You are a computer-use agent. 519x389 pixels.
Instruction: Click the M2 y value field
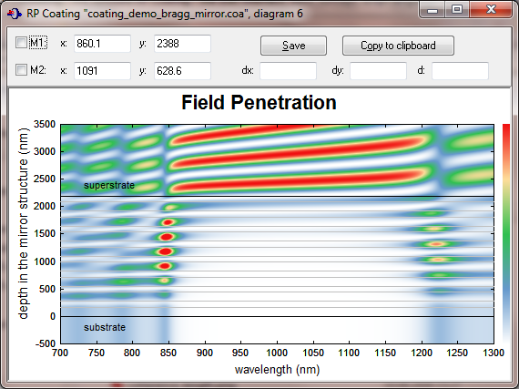[x=182, y=70]
